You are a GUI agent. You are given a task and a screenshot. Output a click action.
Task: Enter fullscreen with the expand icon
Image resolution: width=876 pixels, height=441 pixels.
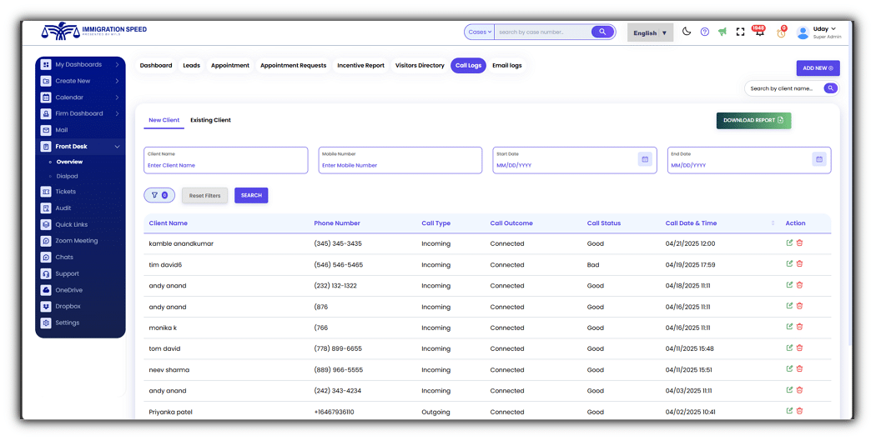tap(740, 32)
